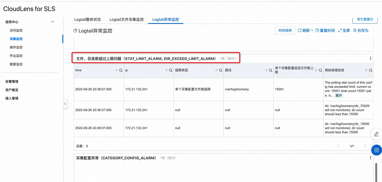Click the blue grid floating button
This screenshot has height=182, width=382.
click(377, 150)
